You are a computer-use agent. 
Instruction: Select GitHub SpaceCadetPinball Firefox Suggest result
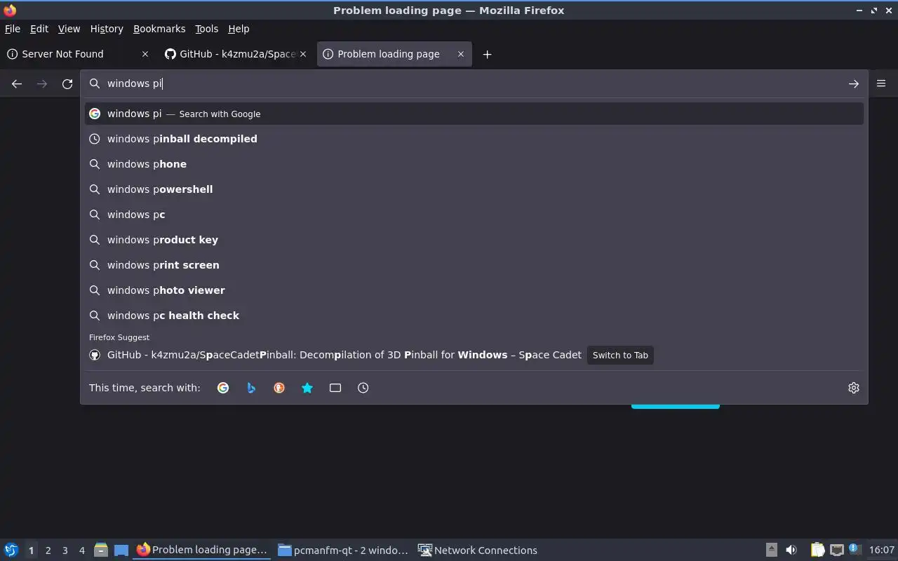tap(474, 355)
